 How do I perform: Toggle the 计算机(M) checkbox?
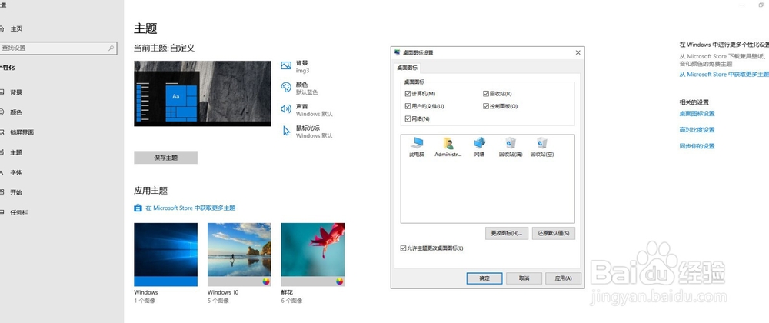click(x=408, y=94)
